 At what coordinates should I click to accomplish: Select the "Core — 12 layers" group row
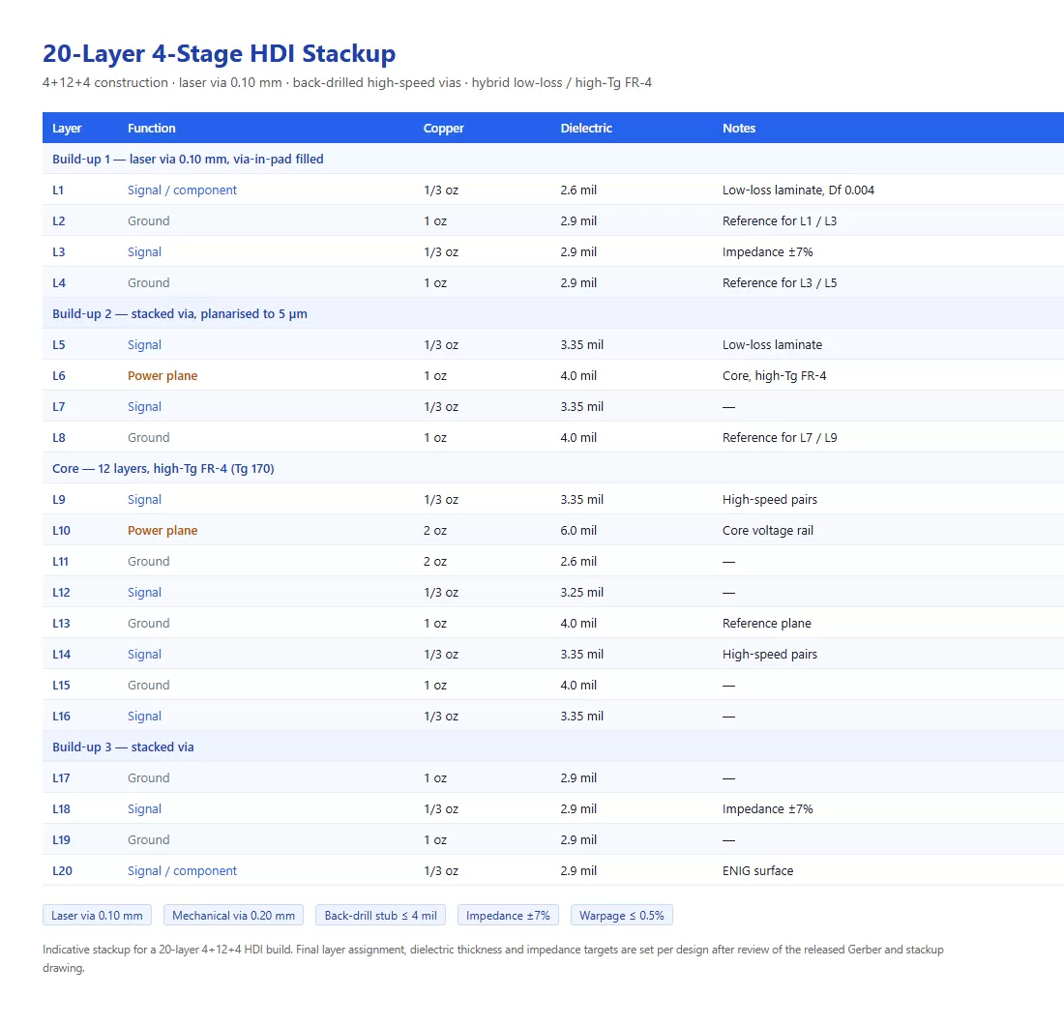[x=553, y=468]
